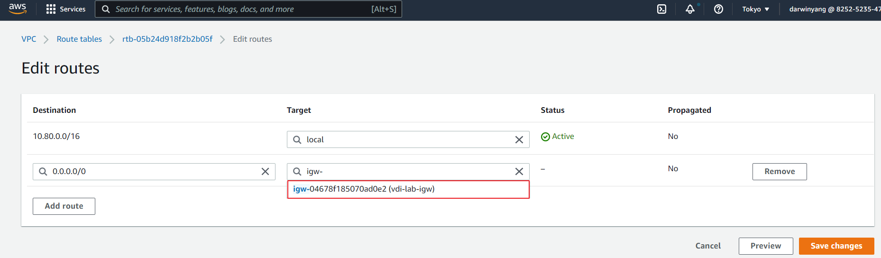Click Add route button
Image resolution: width=881 pixels, height=258 pixels.
[64, 206]
